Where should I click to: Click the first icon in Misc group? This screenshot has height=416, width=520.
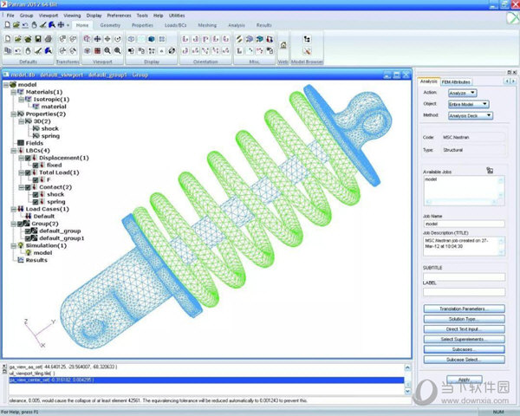point(239,39)
